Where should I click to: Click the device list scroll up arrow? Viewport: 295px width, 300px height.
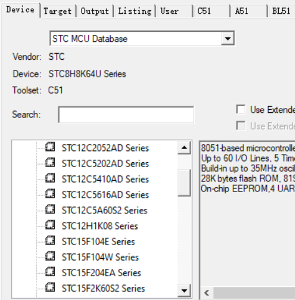tap(184, 148)
